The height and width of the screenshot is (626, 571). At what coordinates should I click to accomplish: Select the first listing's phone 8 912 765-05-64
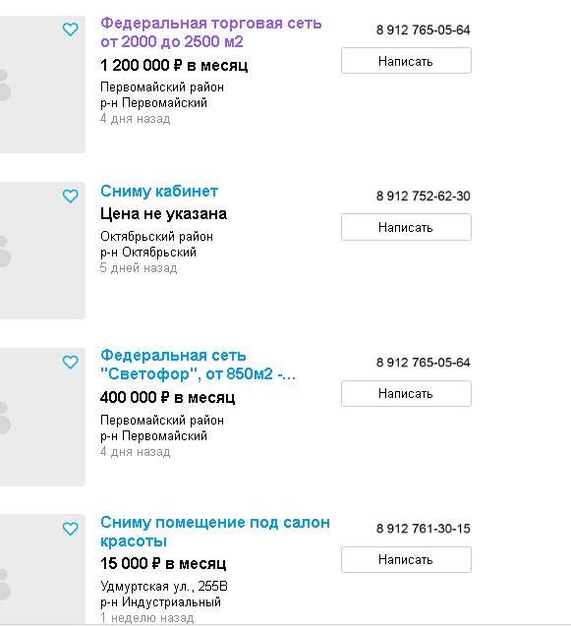click(424, 29)
